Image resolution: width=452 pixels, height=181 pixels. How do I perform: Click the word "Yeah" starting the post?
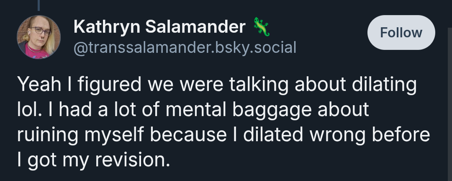click(x=39, y=84)
